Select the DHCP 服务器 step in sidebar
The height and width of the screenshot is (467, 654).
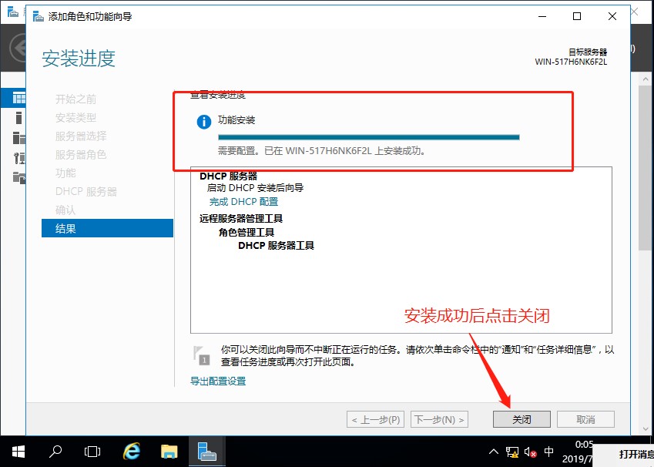click(x=86, y=192)
